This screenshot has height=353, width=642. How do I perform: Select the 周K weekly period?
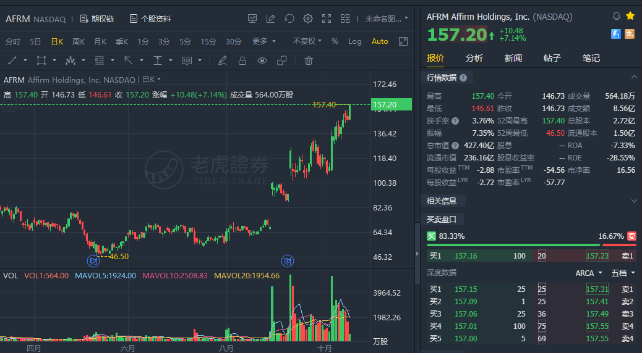click(78, 41)
